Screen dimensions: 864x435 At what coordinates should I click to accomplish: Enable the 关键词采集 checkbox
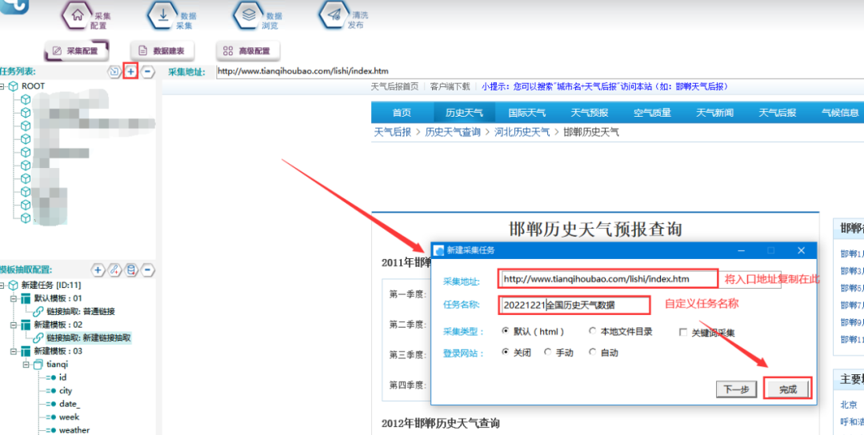[x=683, y=333]
